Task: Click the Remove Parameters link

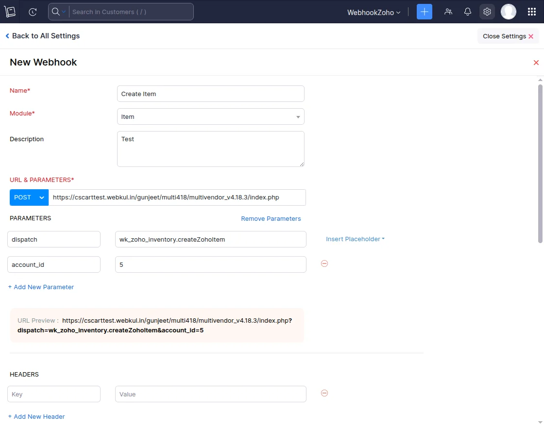Action: 271,219
